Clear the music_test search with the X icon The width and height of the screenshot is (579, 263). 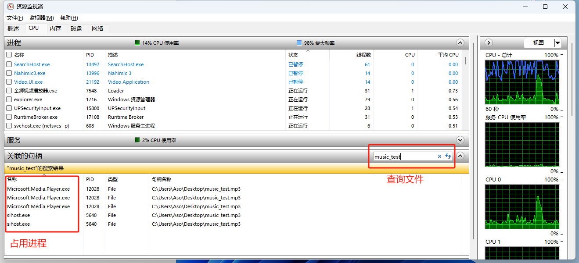pyautogui.click(x=439, y=156)
